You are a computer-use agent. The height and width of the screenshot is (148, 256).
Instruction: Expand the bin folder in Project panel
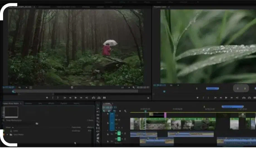point(7,135)
